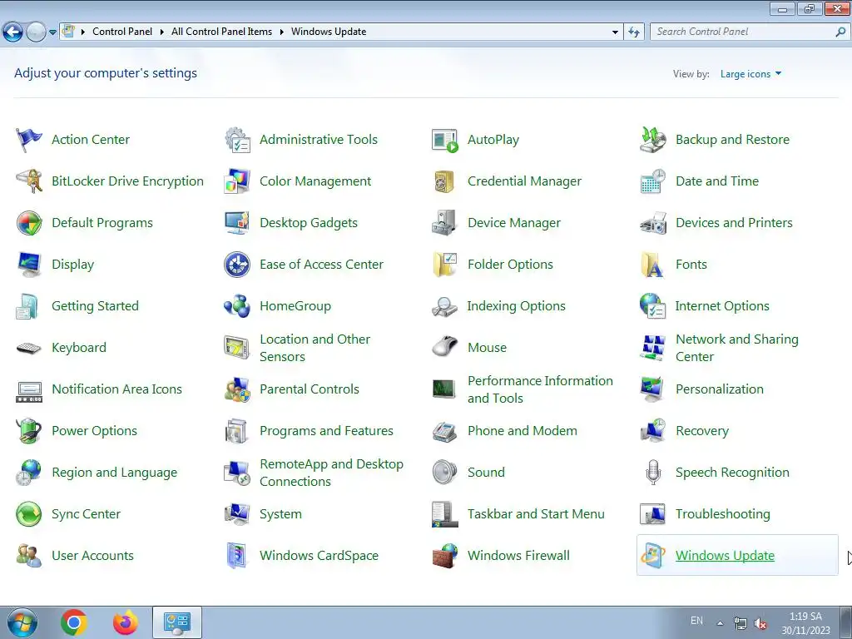The image size is (852, 639).
Task: Expand arrow after All Control Panel Items
Action: [281, 32]
